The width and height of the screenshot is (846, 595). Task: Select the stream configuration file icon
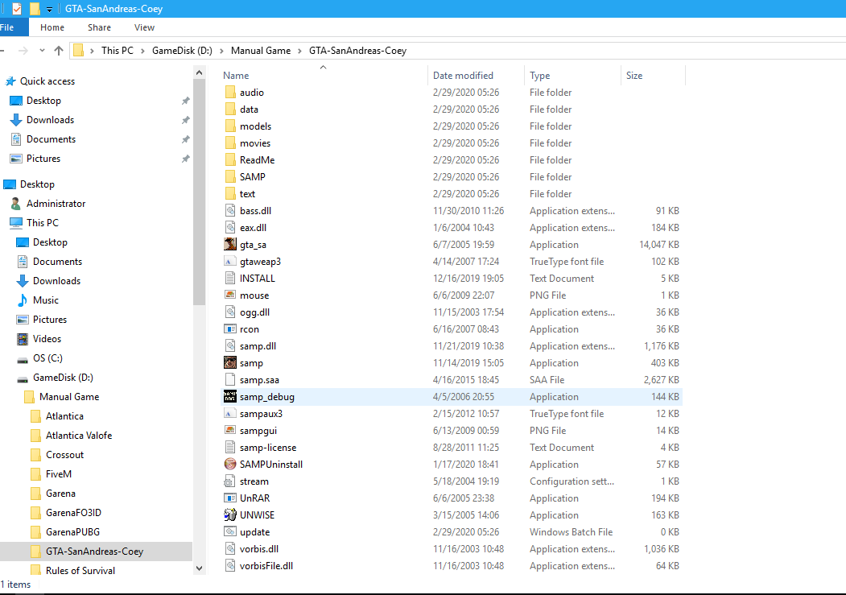tap(230, 481)
